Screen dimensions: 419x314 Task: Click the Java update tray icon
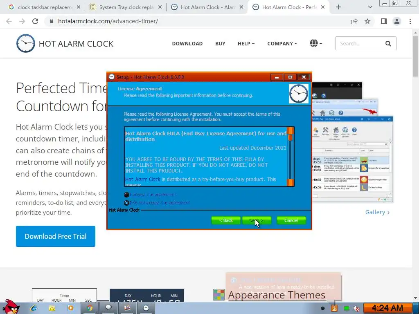pyautogui.click(x=334, y=308)
